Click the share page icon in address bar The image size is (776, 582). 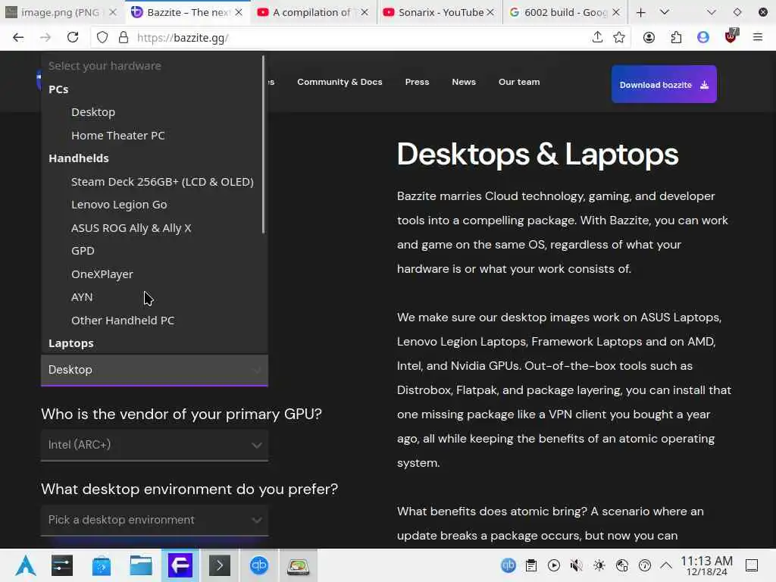click(x=597, y=38)
